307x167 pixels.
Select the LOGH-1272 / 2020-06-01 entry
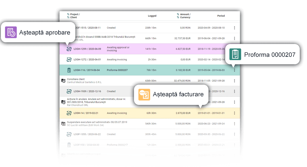click(87, 60)
